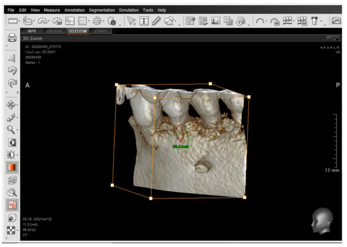
Task: Expand the brightness tool dropdown arrow
Action: 17,155
